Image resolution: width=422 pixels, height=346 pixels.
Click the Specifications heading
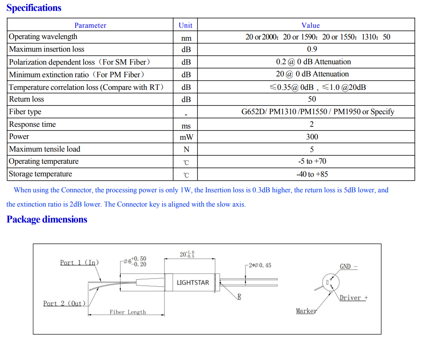click(34, 8)
